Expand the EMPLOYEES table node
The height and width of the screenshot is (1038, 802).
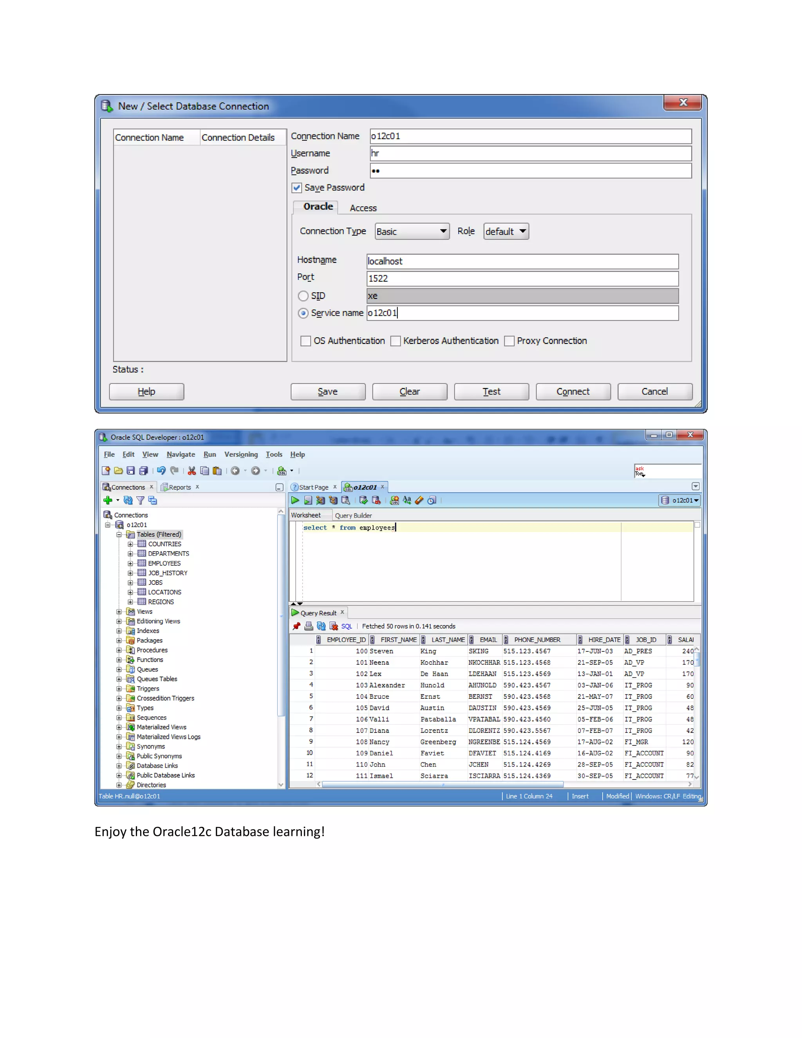coord(130,563)
